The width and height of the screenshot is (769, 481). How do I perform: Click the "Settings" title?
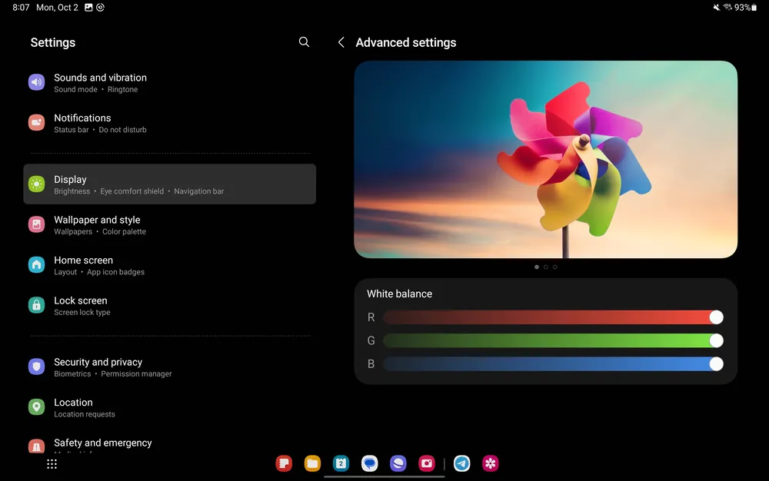(x=53, y=42)
